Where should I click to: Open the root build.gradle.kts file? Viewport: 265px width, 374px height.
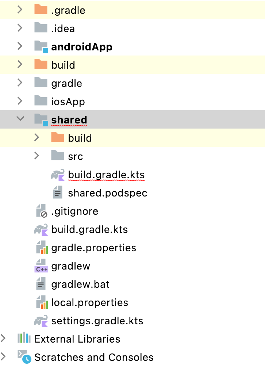89,230
